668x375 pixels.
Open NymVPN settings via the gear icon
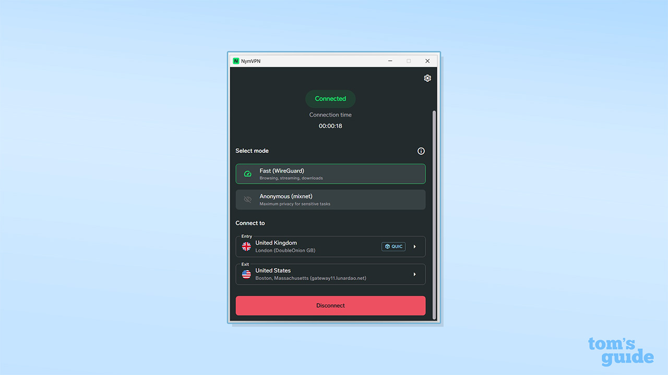click(x=427, y=78)
